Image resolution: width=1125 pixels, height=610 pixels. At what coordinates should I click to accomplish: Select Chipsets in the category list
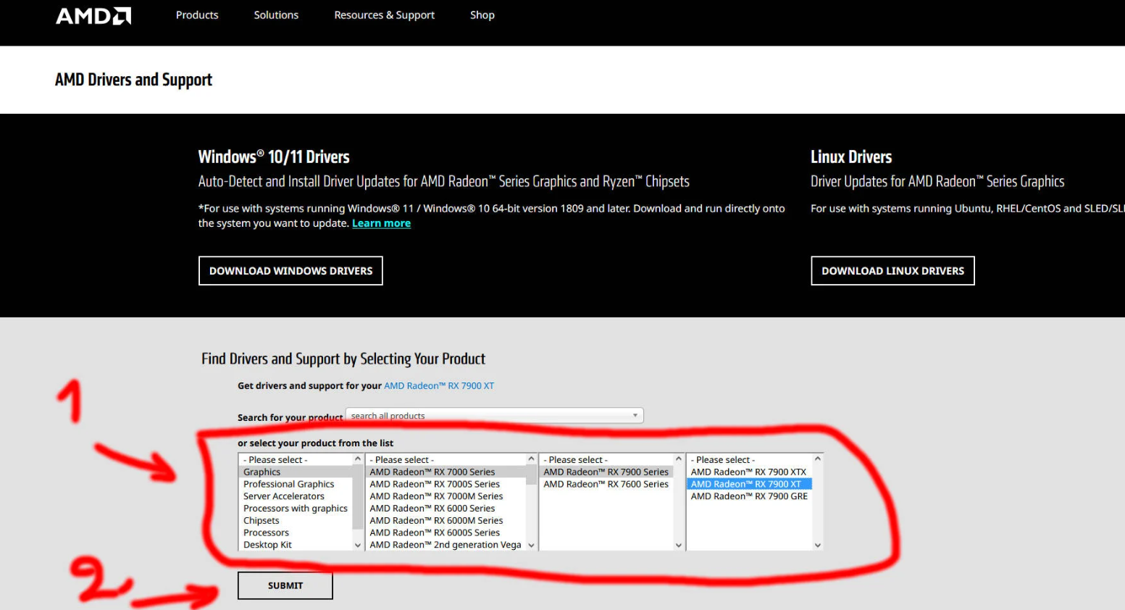[x=296, y=521]
